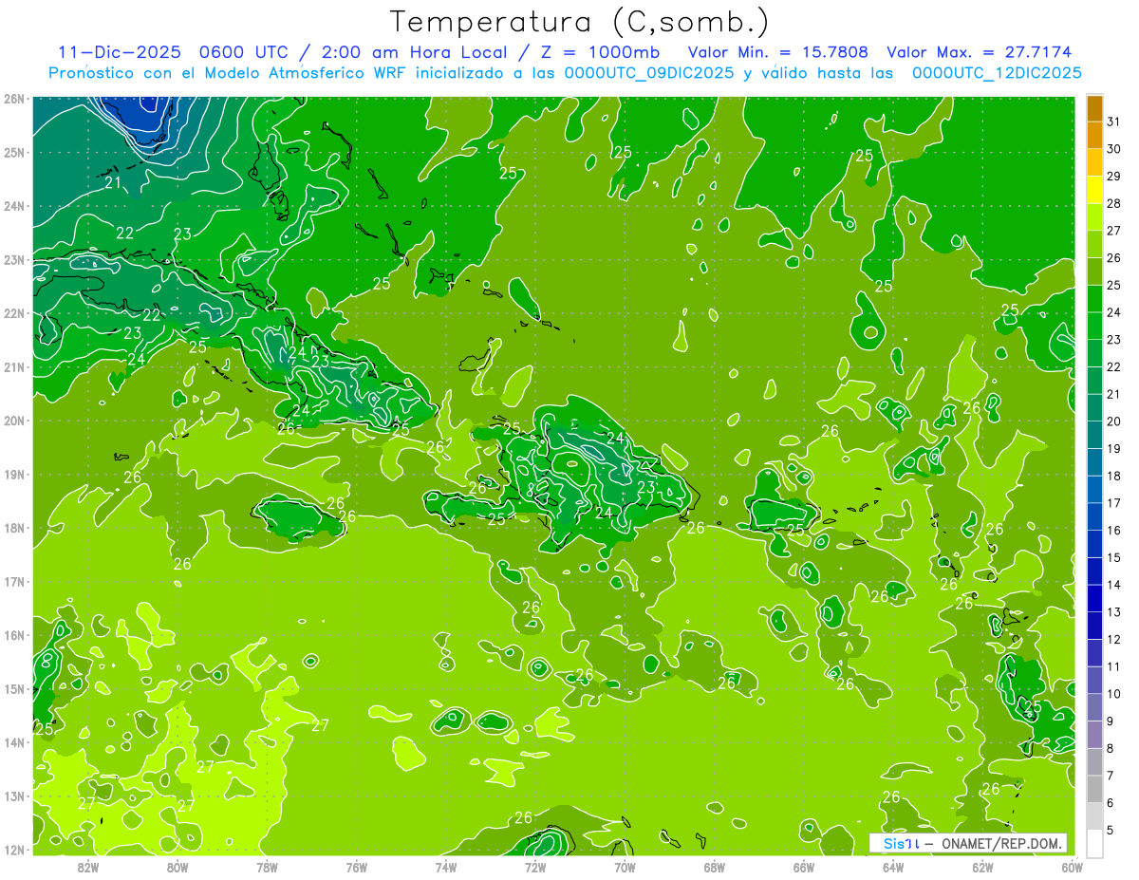
Task: Click the color scale label '8'
Action: click(1111, 748)
